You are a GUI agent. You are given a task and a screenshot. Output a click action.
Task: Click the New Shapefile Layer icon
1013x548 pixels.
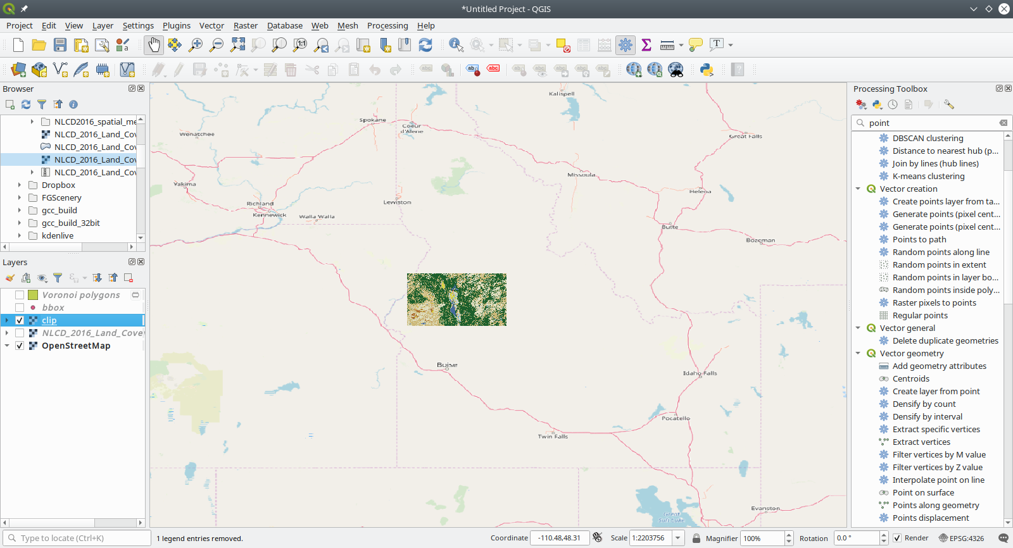point(60,70)
